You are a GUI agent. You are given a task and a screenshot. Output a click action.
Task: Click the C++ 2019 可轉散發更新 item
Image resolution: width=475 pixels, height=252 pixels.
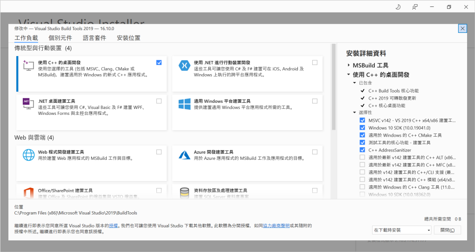392,98
